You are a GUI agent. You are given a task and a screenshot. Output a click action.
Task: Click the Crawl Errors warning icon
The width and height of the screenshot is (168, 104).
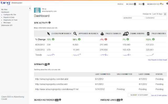[x=126, y=34]
